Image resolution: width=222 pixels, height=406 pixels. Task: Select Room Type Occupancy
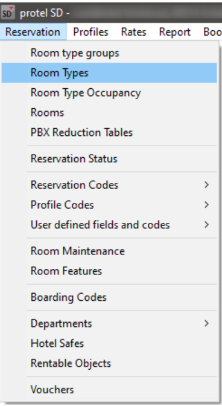pos(109,92)
